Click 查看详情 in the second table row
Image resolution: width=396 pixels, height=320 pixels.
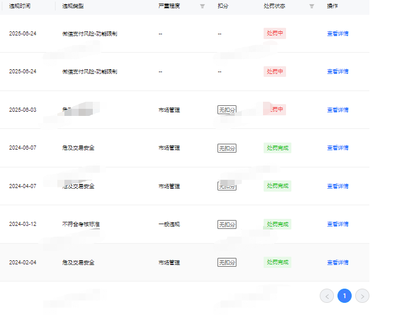(337, 72)
